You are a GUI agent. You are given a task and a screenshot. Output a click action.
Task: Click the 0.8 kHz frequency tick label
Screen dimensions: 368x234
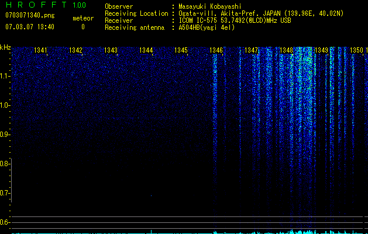click(x=4, y=164)
